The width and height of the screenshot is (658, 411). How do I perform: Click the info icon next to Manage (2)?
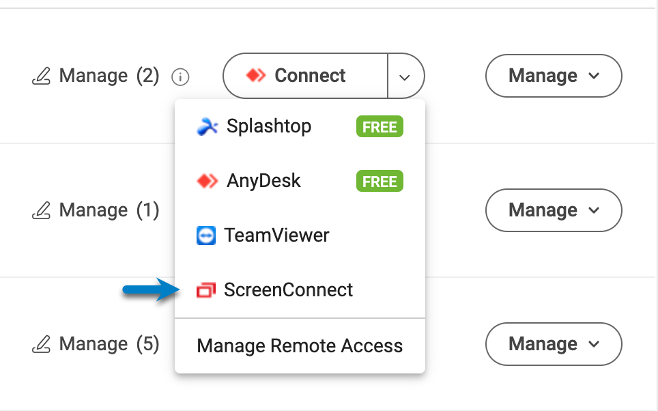click(180, 77)
